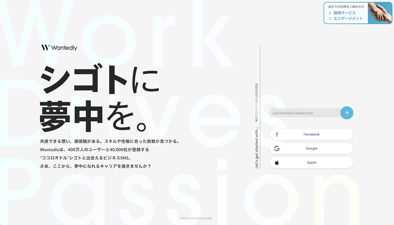Image resolution: width=394 pixels, height=225 pixels.
Task: Click the line mentioning 400万人のユーザー
Action: pyautogui.click(x=95, y=150)
